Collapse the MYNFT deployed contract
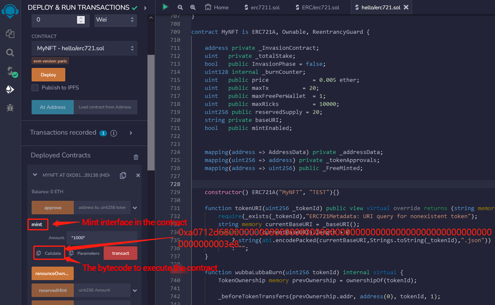 [35, 175]
